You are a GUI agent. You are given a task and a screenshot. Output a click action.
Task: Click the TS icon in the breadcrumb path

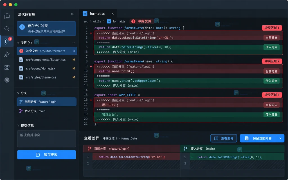(109, 21)
